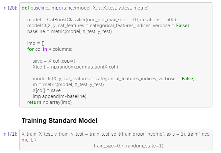Place cursor on CatBoostClassifier line
The width and height of the screenshot is (221, 153).
[101, 20]
